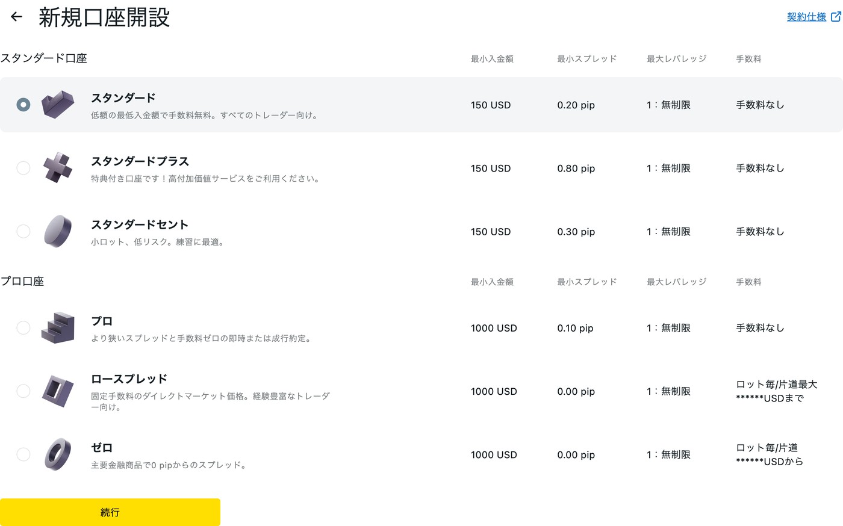Screen dimensions: 843x526
Task: Click the ゼロ account title
Action: click(102, 447)
